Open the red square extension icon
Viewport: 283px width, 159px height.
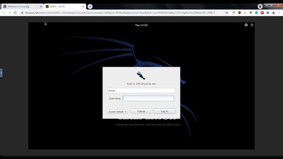(x=262, y=13)
